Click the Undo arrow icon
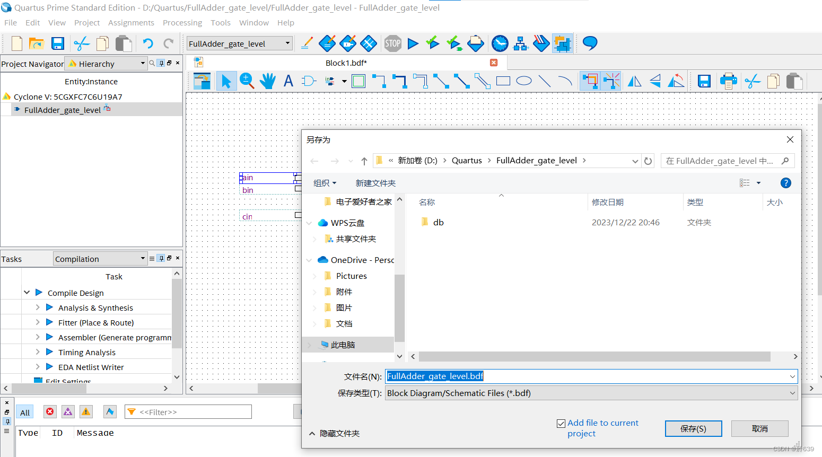This screenshot has height=457, width=822. (148, 43)
